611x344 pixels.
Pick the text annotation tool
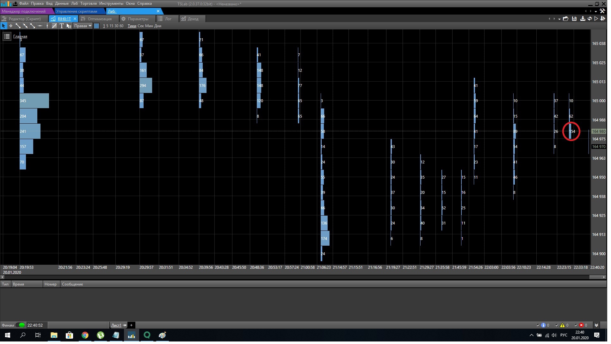point(62,26)
